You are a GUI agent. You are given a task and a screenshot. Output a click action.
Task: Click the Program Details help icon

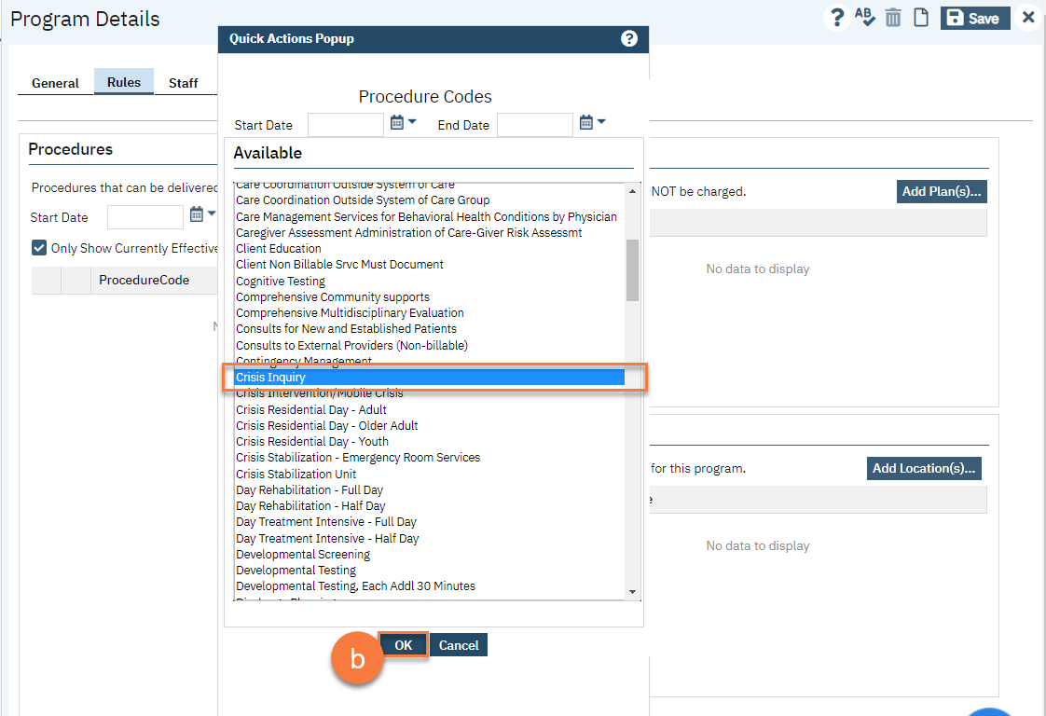click(837, 18)
